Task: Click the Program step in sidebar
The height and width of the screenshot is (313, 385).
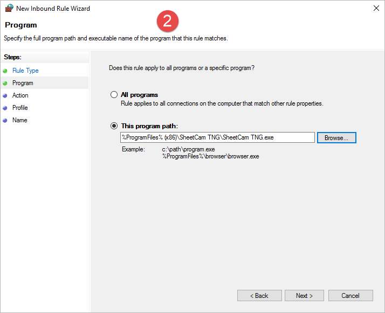Action: [23, 83]
